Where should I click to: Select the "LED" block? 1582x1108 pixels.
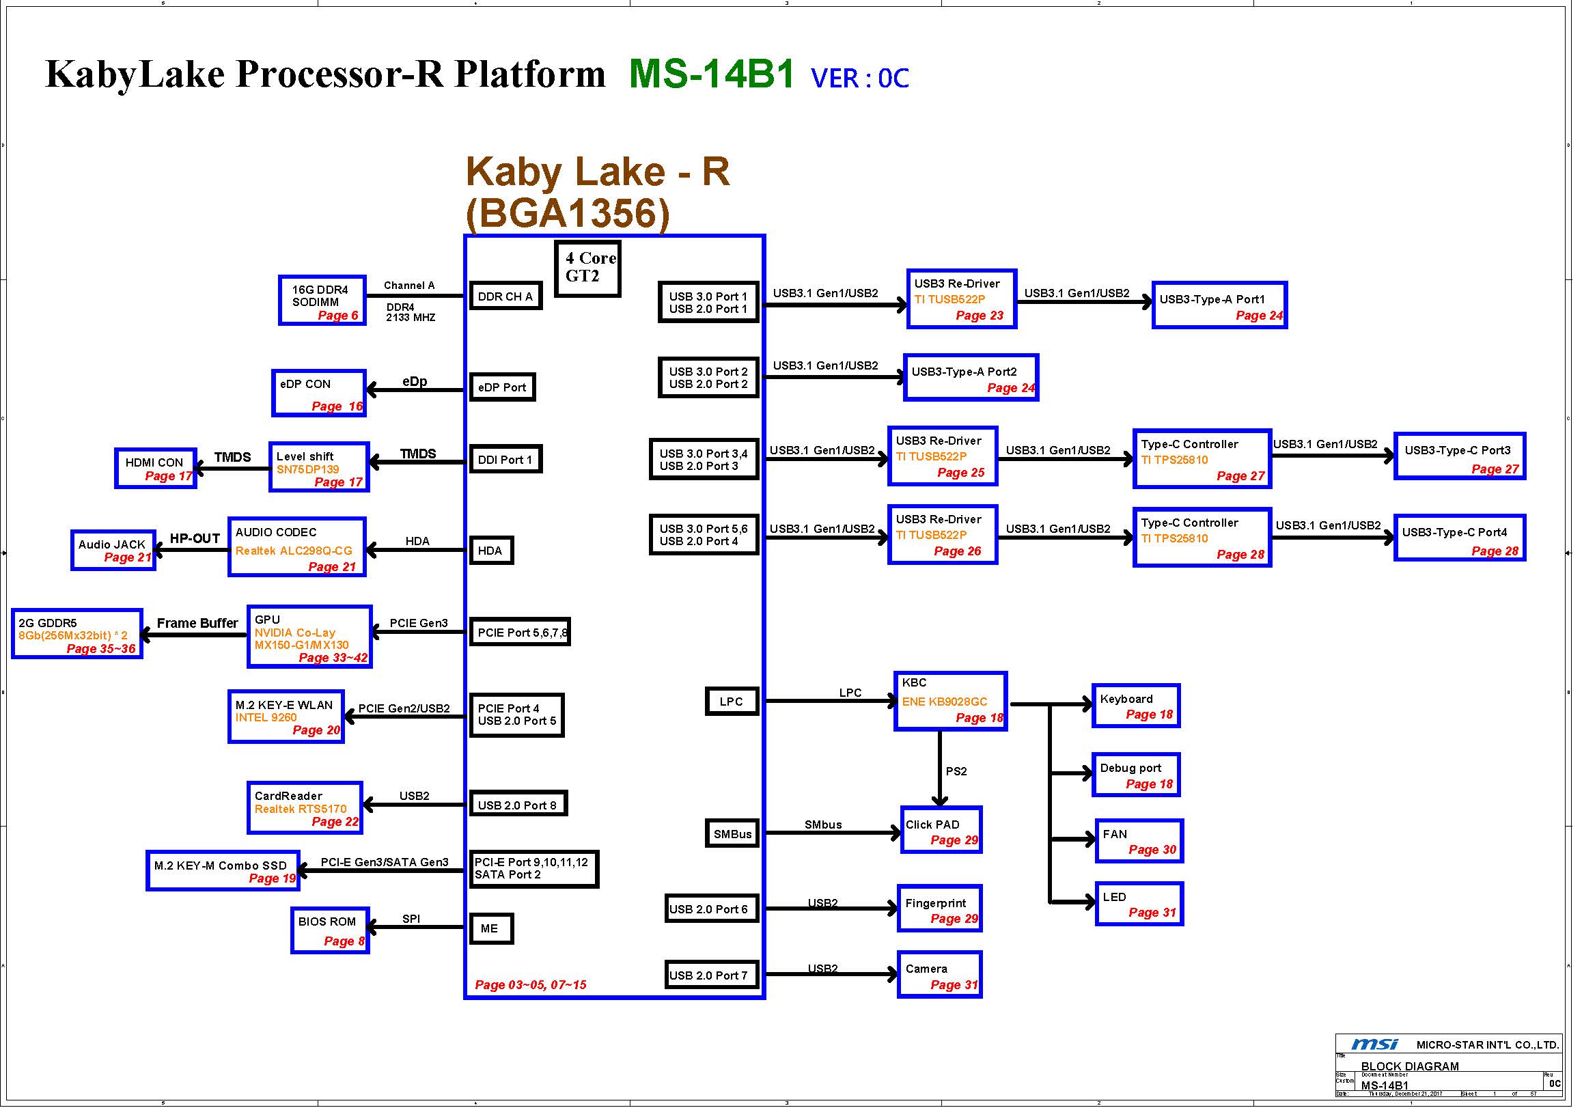(1139, 903)
